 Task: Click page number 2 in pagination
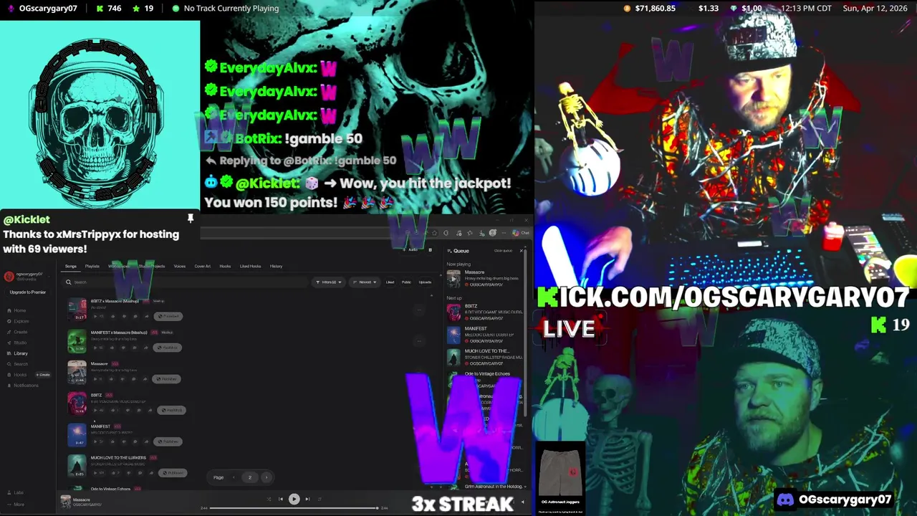250,477
